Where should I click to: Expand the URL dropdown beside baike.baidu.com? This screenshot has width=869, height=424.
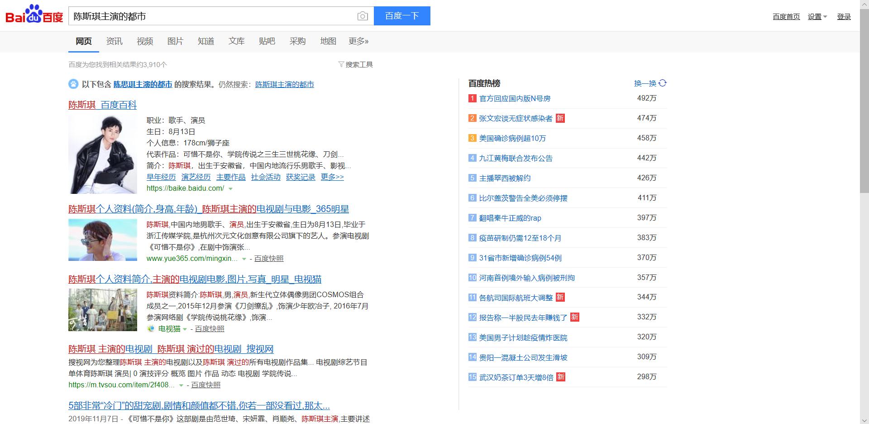point(231,189)
